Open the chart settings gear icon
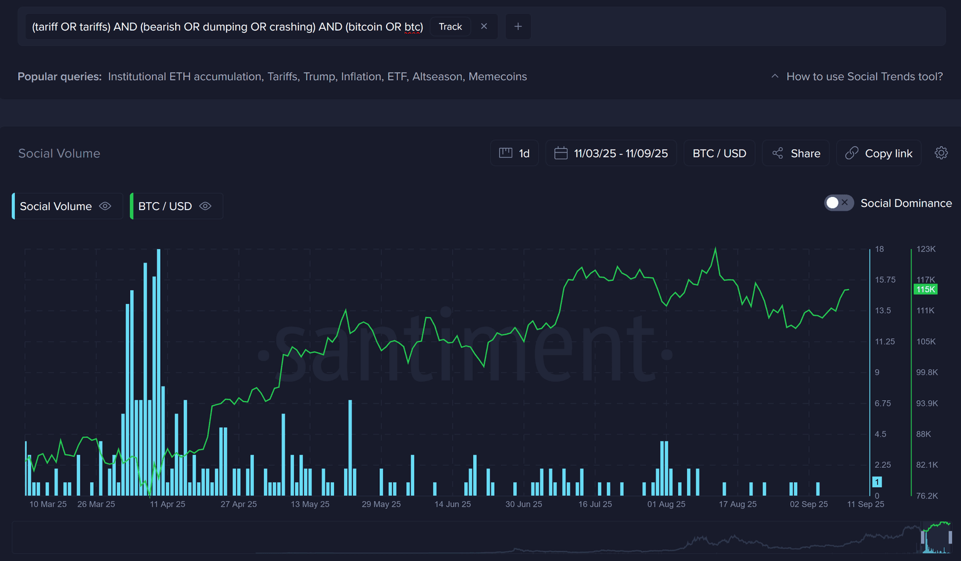 941,153
